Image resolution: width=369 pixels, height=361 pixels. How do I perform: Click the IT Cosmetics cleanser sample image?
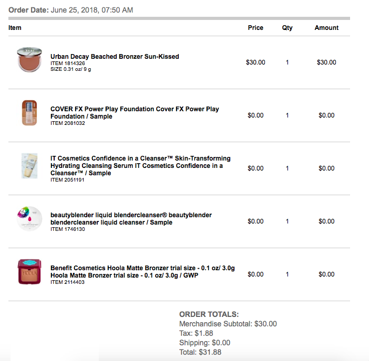click(x=28, y=166)
